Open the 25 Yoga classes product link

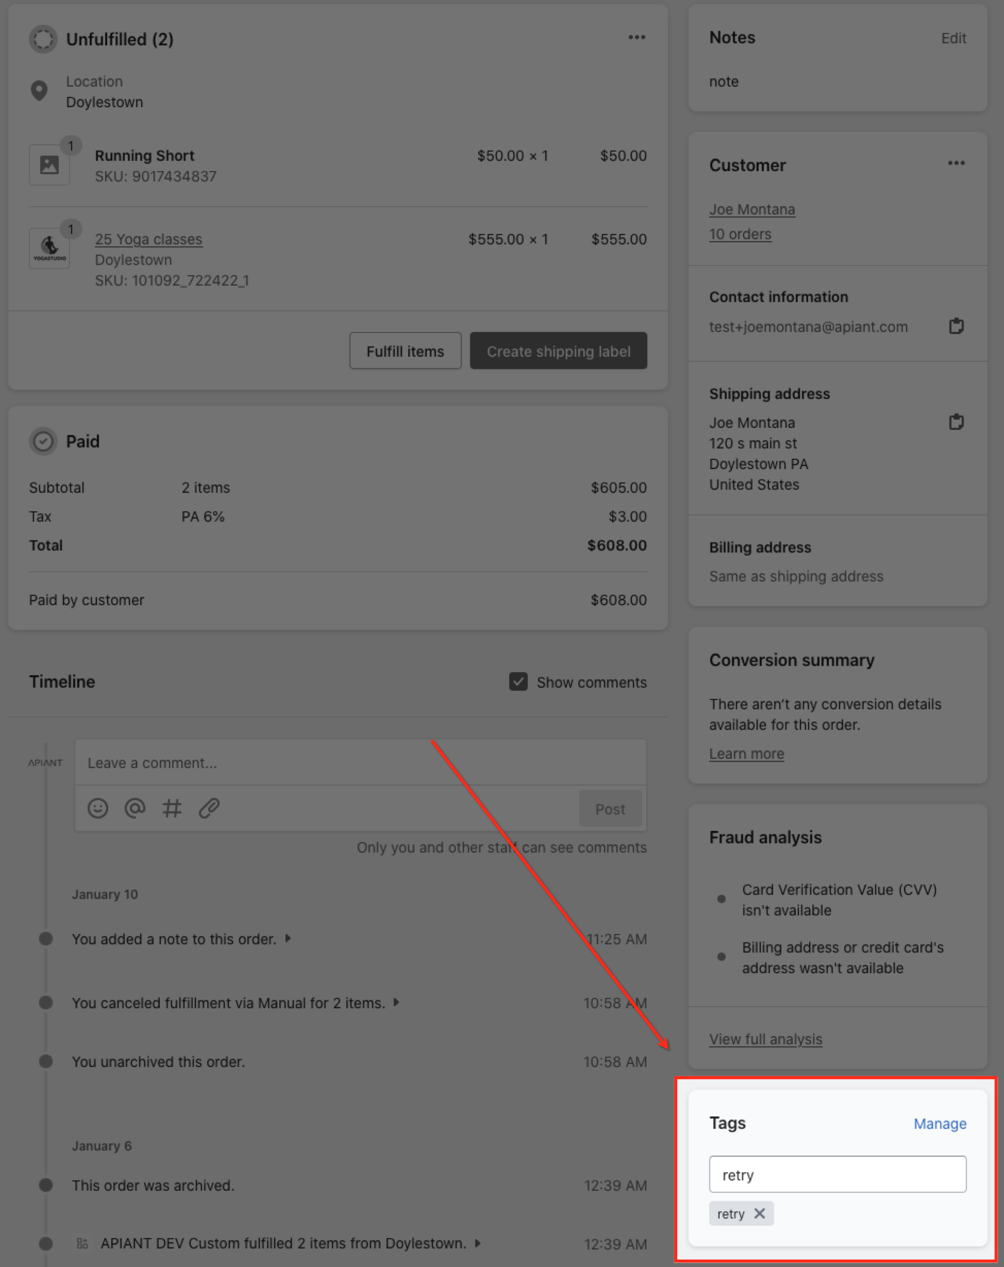point(148,239)
